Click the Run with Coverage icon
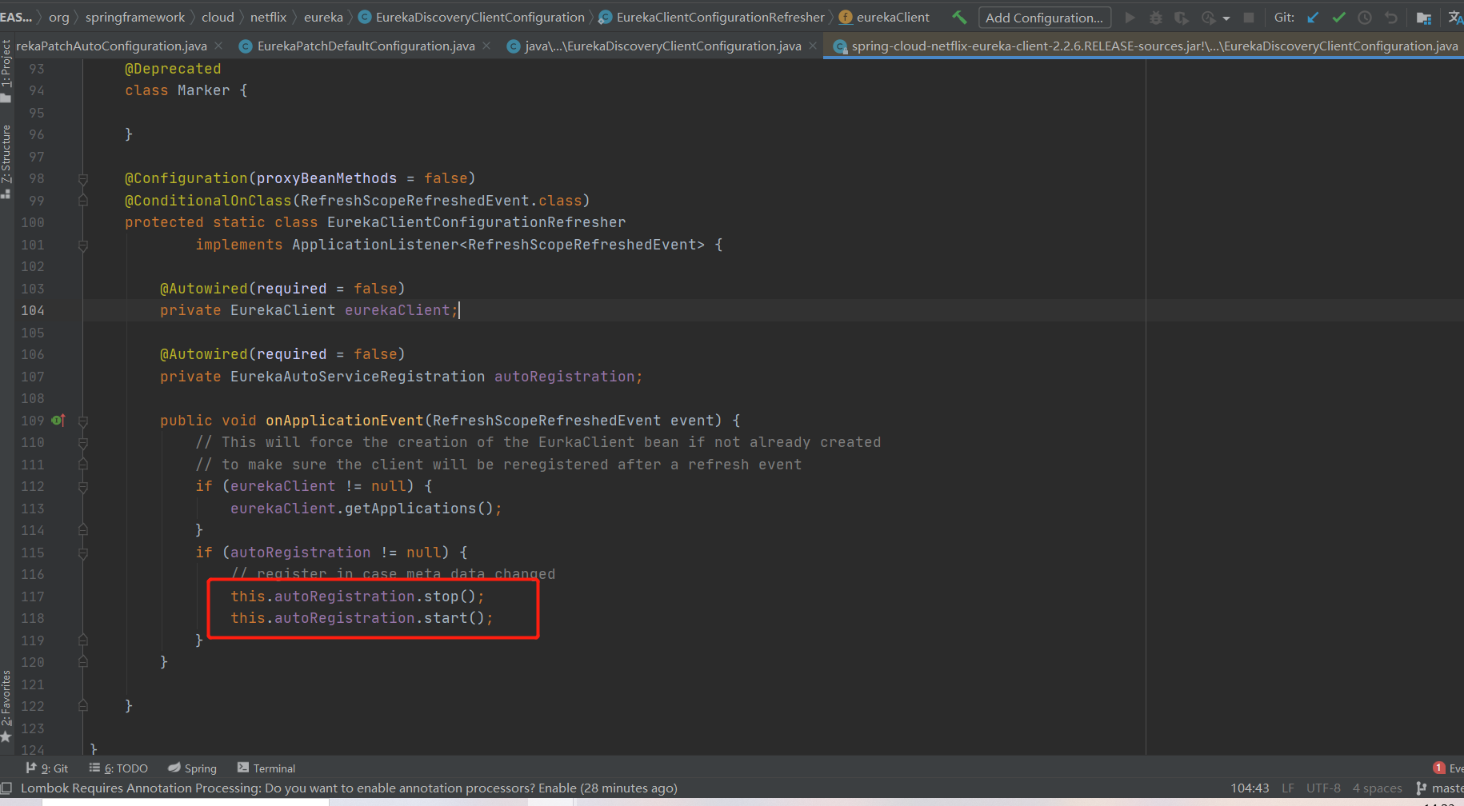Image resolution: width=1464 pixels, height=806 pixels. tap(1182, 18)
